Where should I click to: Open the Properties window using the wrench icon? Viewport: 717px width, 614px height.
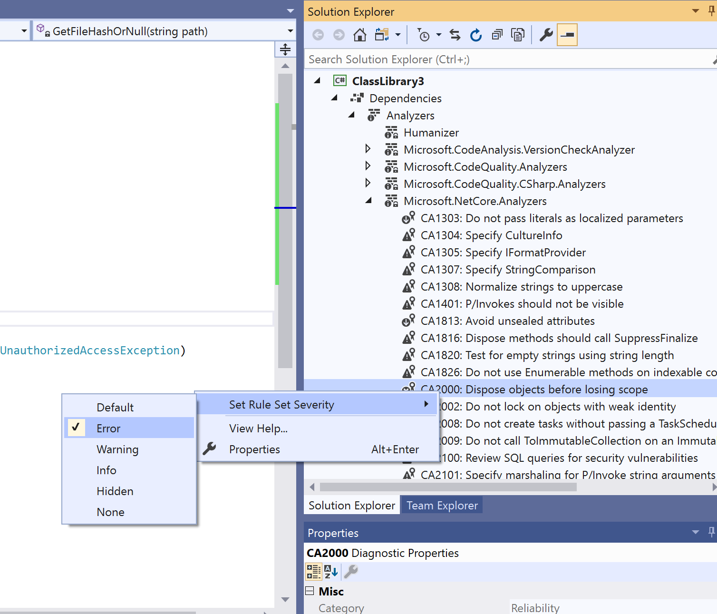[x=546, y=34]
